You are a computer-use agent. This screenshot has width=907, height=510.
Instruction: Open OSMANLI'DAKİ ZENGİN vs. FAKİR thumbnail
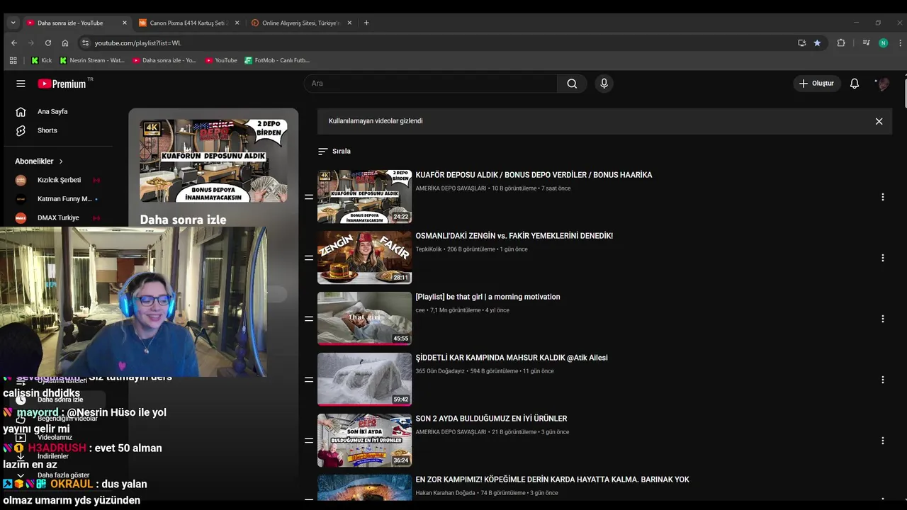tap(364, 258)
